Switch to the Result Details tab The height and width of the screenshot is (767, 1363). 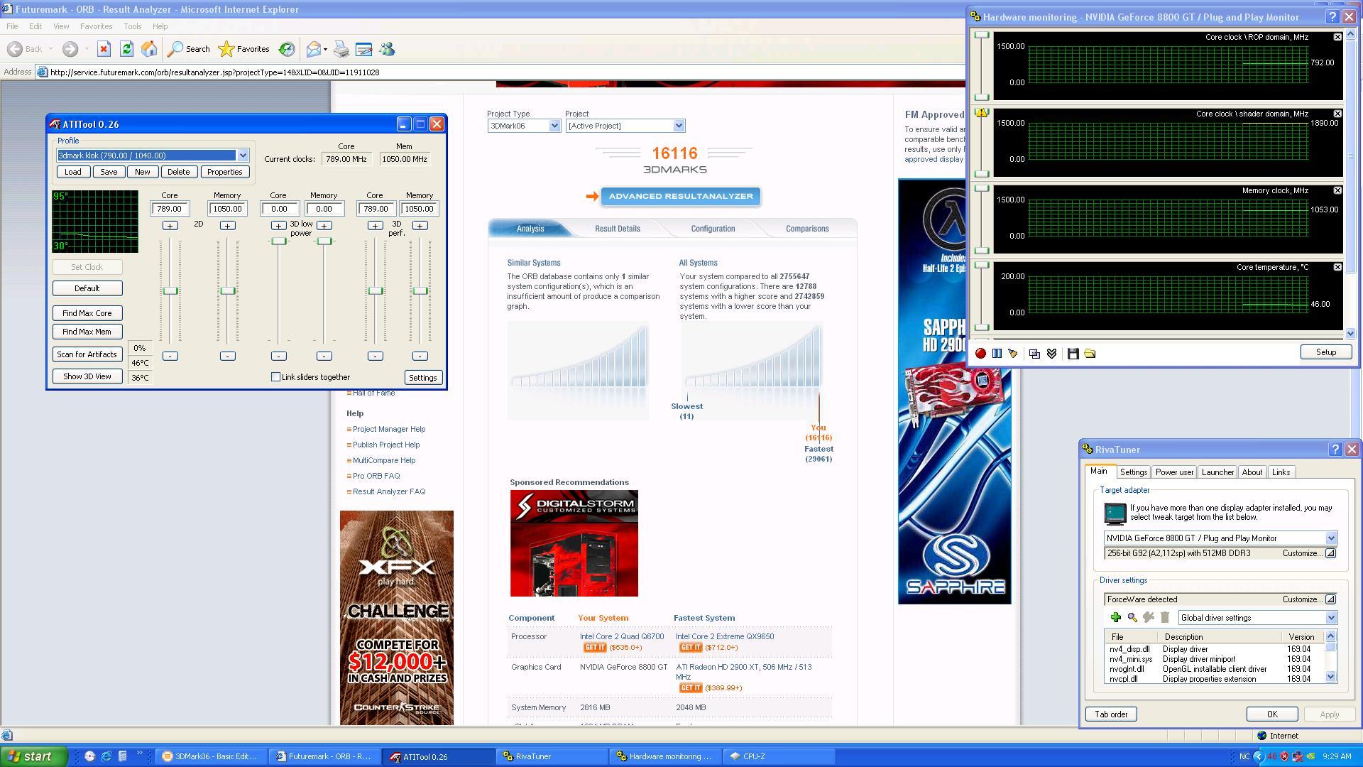pos(617,229)
